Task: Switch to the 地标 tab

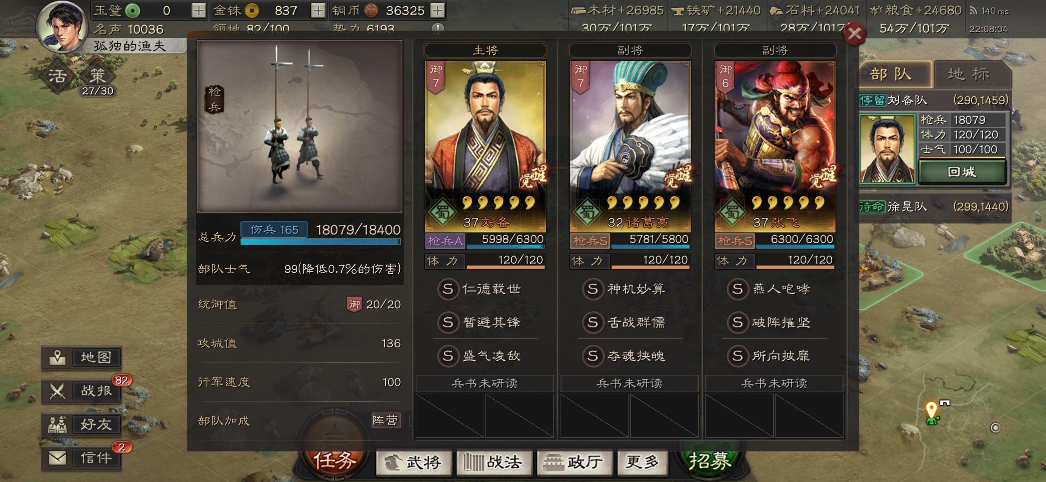Action: tap(969, 74)
